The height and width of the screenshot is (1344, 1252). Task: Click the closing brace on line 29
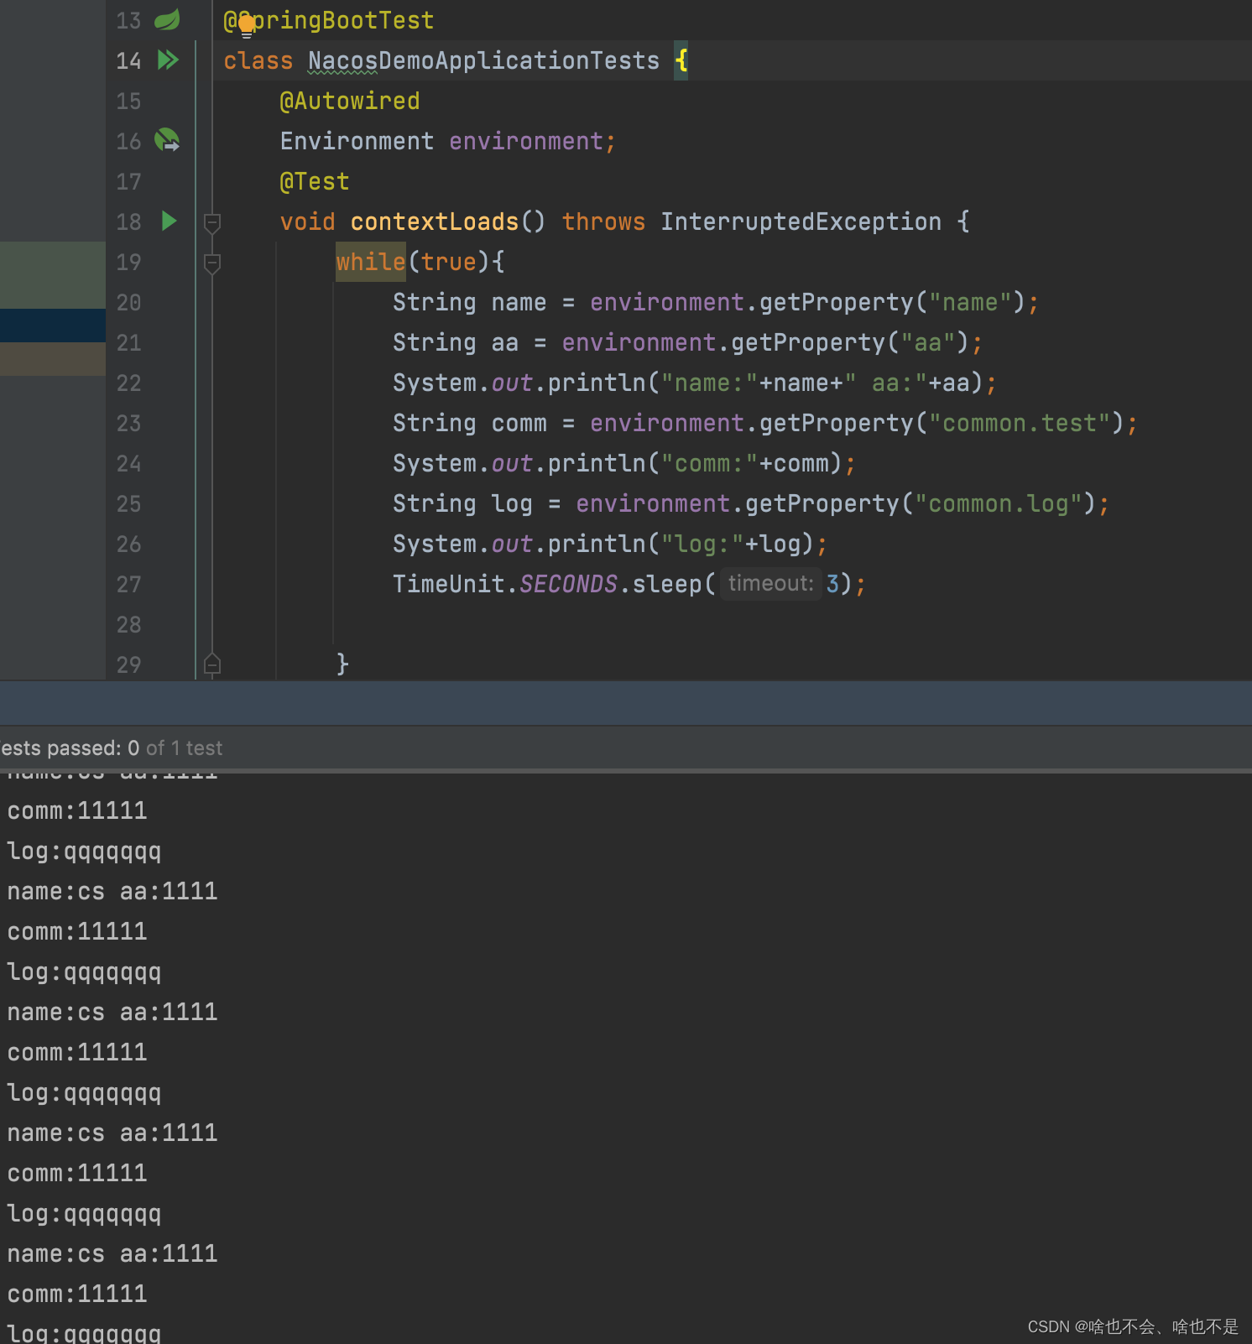[x=342, y=664]
